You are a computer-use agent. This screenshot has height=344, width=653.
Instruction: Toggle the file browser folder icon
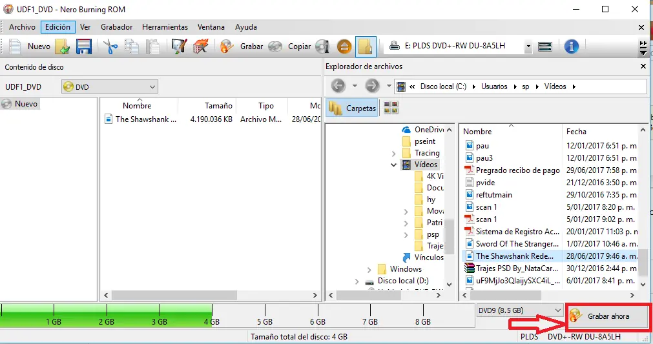pyautogui.click(x=366, y=46)
